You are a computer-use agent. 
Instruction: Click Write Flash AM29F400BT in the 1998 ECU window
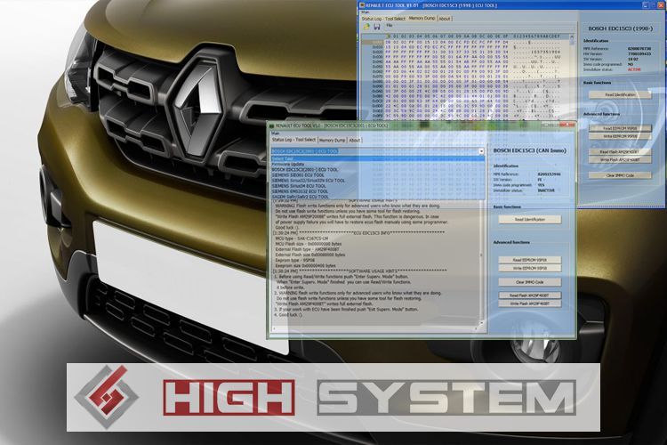coord(620,159)
